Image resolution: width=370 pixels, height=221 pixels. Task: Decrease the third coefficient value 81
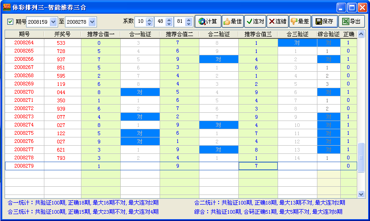pos(189,24)
